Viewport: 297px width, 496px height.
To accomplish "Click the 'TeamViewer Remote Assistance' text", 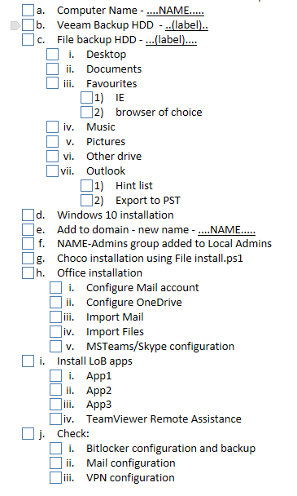I will pyautogui.click(x=164, y=418).
